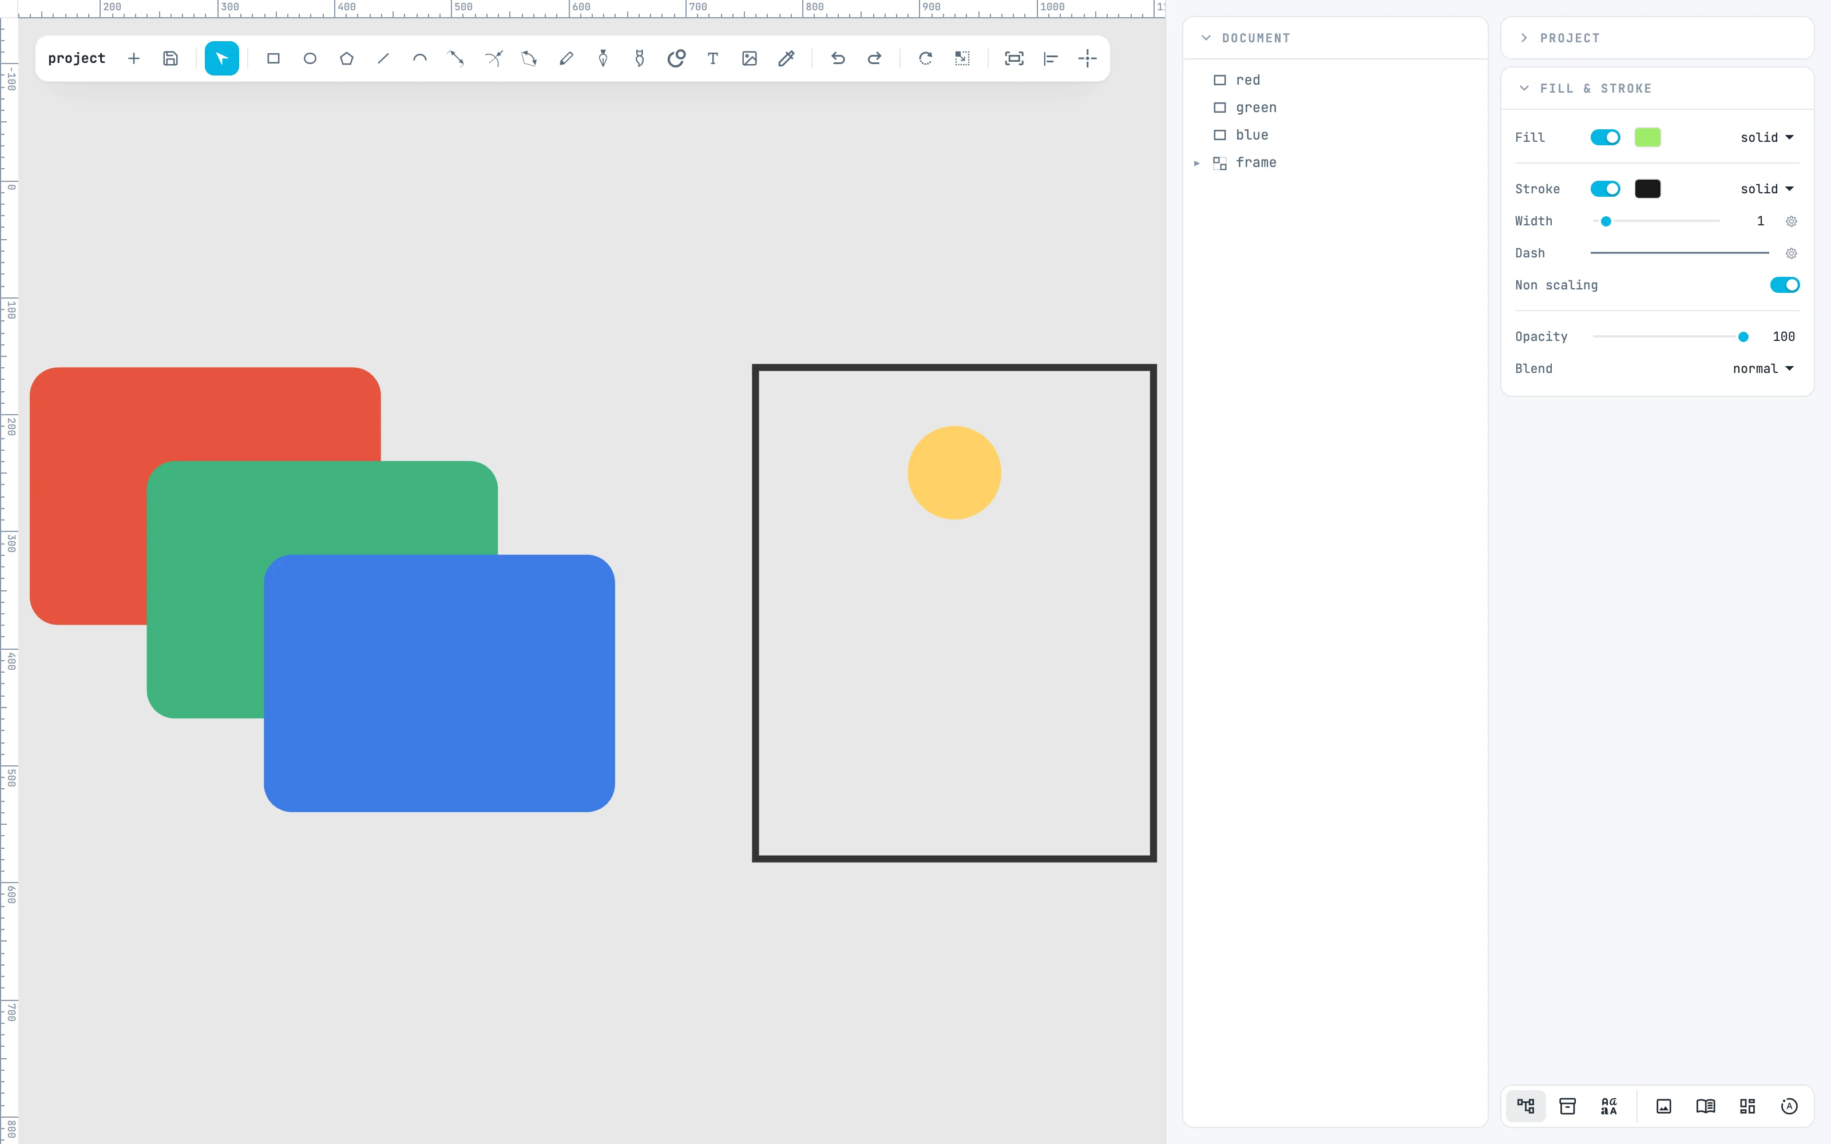
Task: Select the rectangle tool
Action: [273, 58]
